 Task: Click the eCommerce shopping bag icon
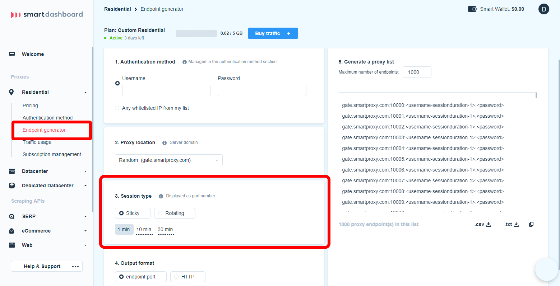[12, 231]
